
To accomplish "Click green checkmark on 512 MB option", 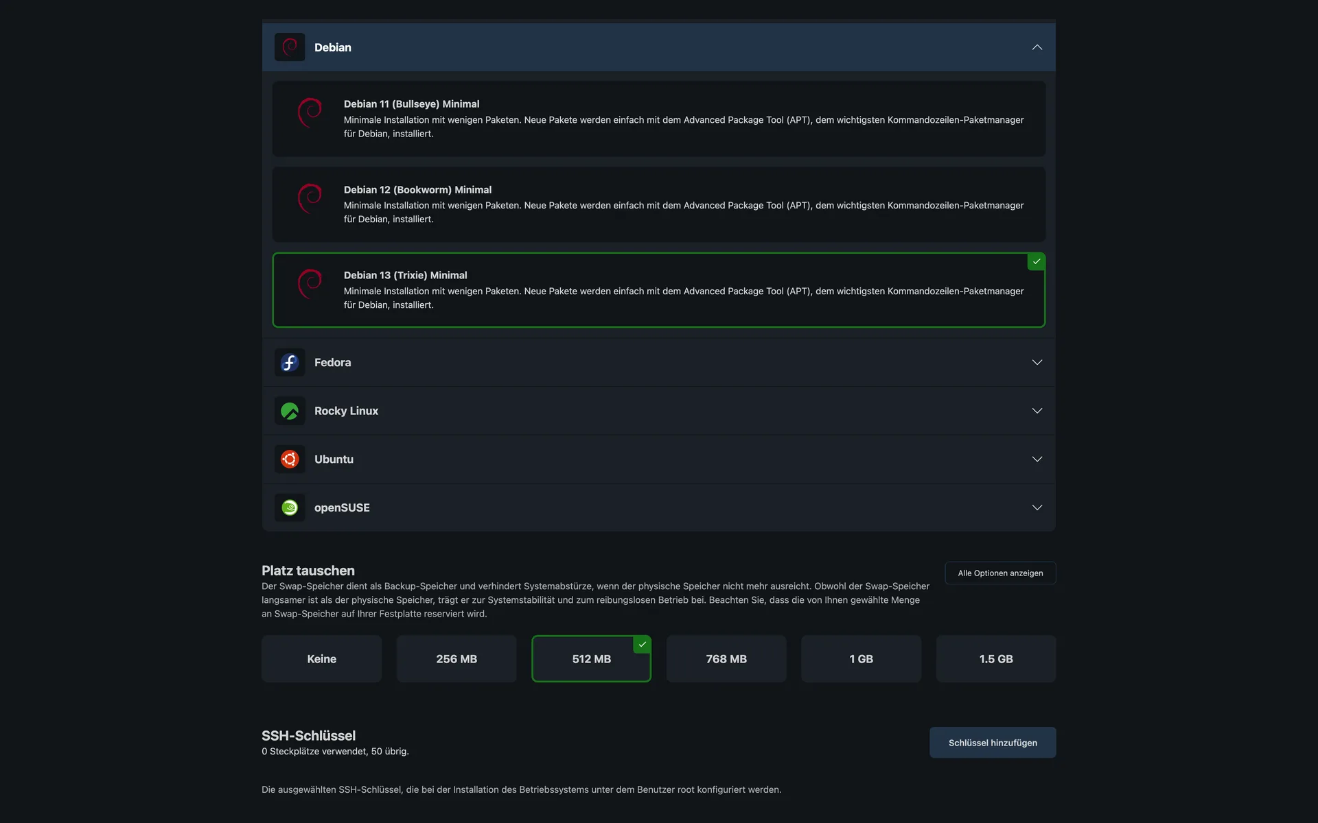I will [642, 645].
